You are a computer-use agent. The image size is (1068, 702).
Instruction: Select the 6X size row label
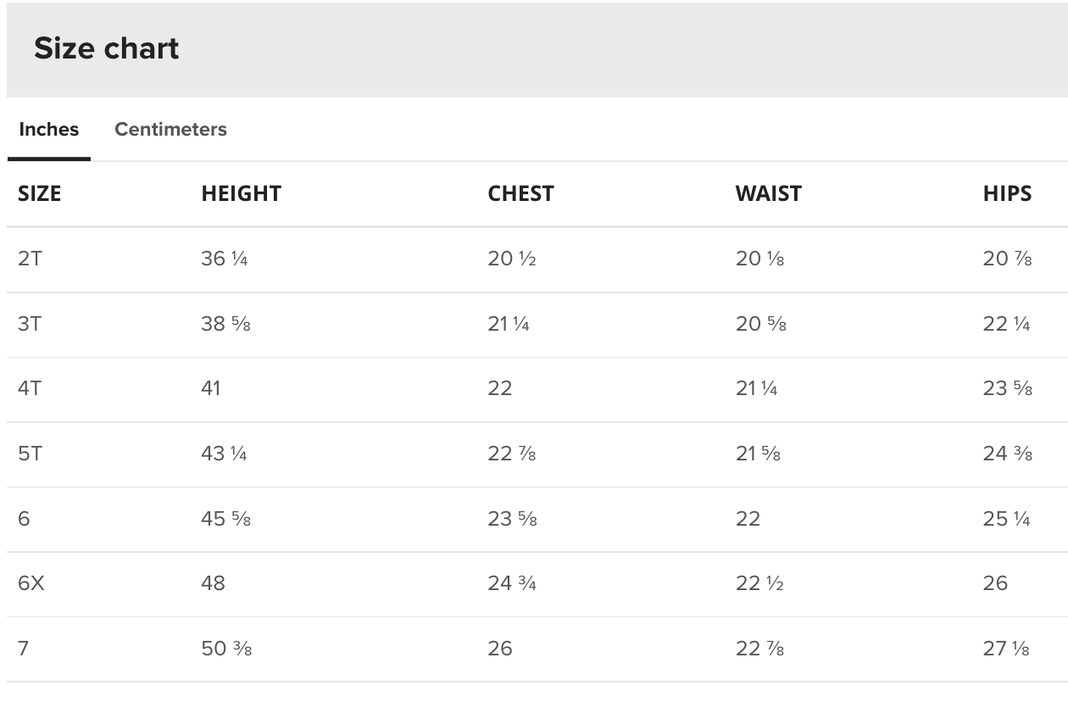pos(31,583)
